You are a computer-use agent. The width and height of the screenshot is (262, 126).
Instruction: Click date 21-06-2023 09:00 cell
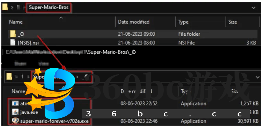pyautogui.click(x=137, y=34)
